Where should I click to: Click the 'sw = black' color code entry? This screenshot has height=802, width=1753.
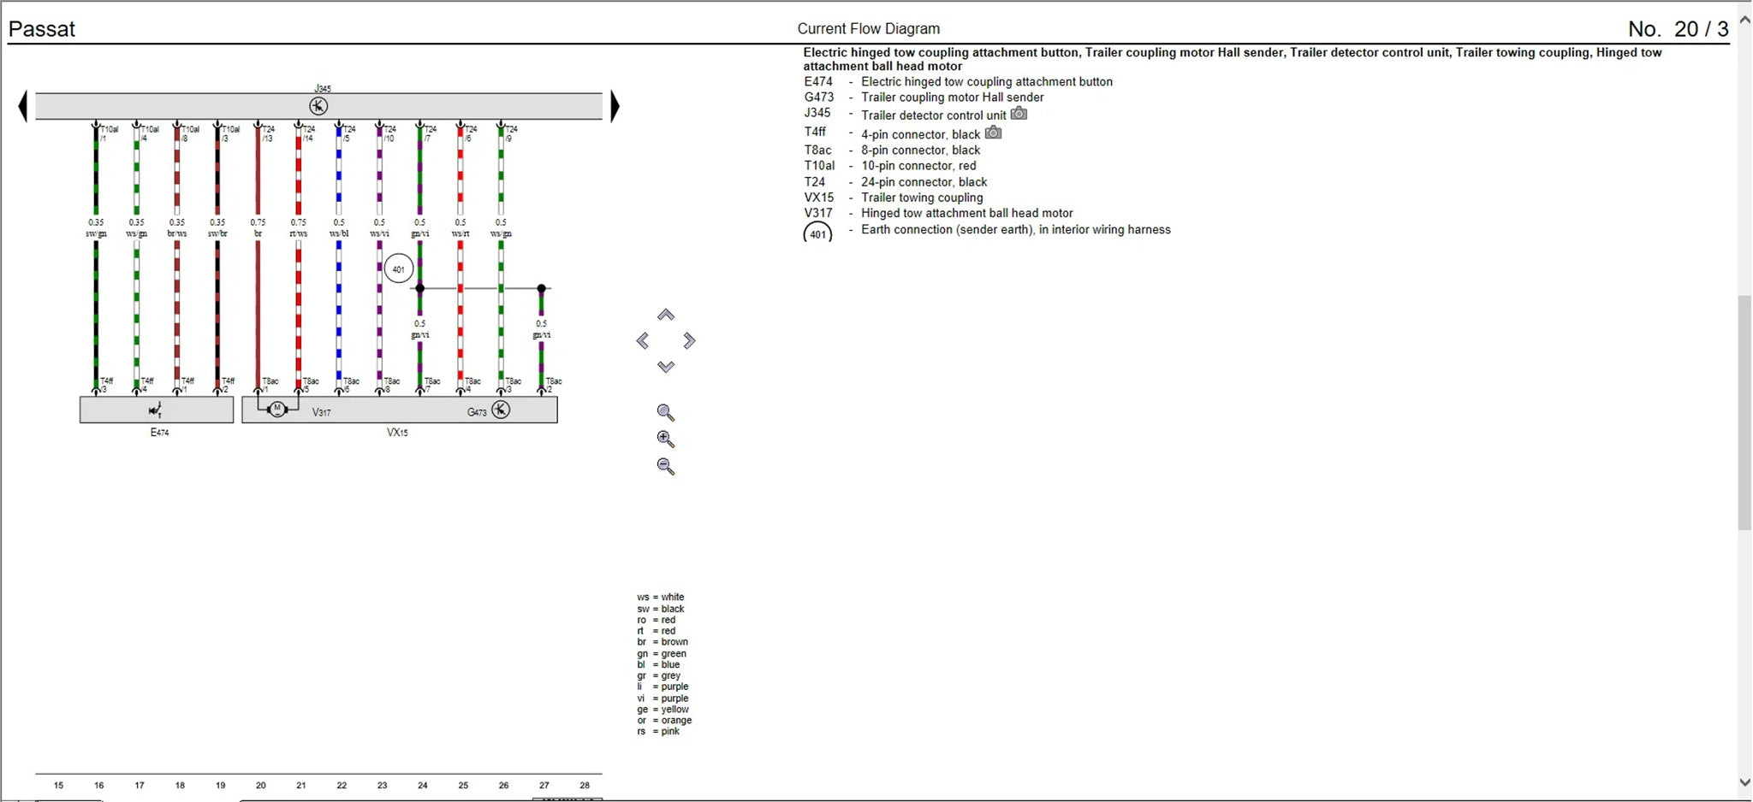[661, 610]
